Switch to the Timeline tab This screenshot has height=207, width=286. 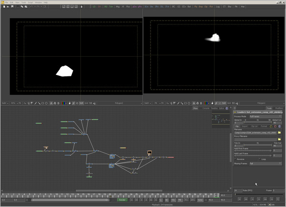click(x=214, y=108)
